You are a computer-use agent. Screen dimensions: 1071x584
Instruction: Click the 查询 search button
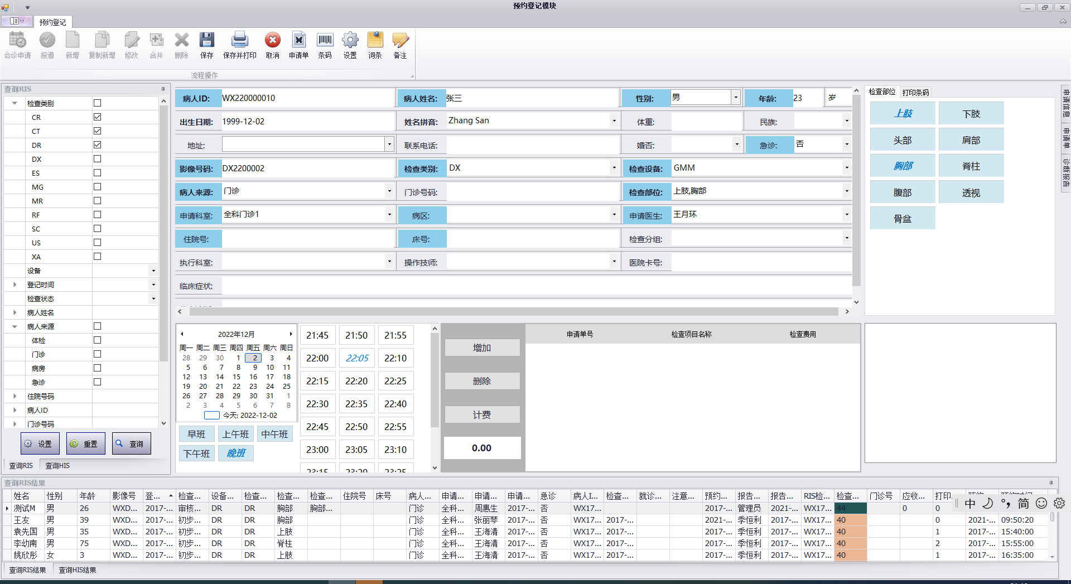pos(132,444)
